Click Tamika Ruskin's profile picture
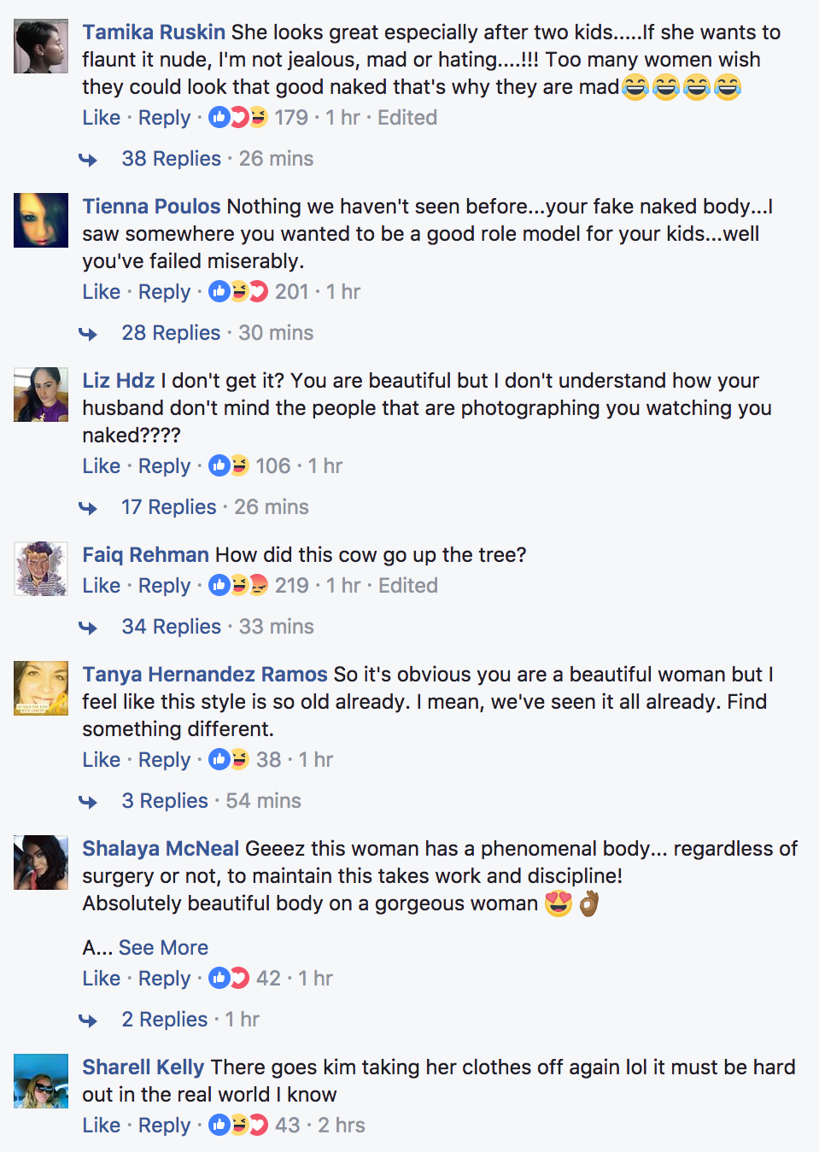The height and width of the screenshot is (1152, 819). 41,46
